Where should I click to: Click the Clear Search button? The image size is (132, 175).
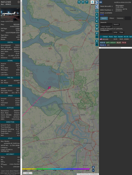tap(106, 27)
